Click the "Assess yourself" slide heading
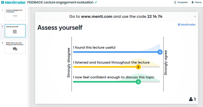Viewport: 203px width, 107px height. click(x=60, y=28)
